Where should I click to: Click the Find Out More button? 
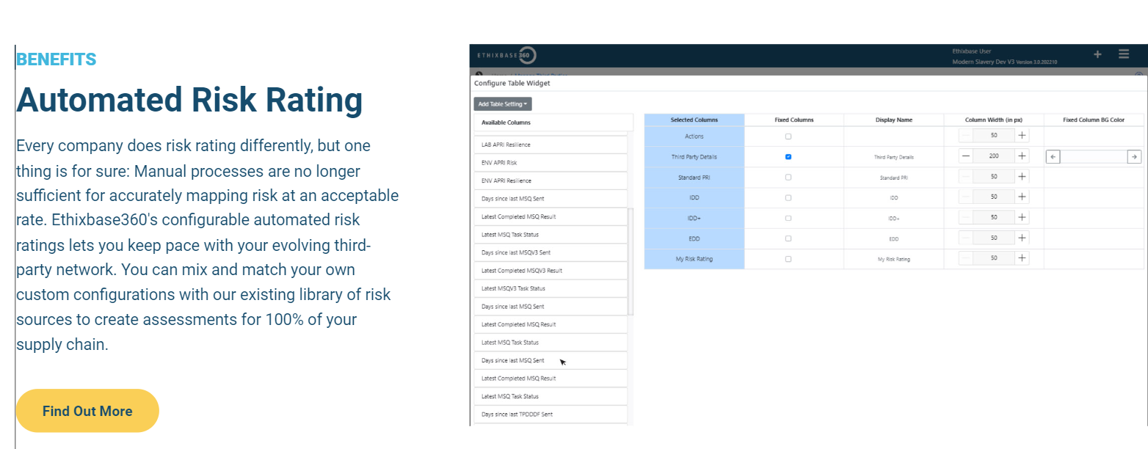87,411
